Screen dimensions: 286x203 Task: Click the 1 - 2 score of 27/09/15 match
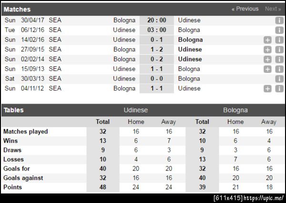pos(156,50)
